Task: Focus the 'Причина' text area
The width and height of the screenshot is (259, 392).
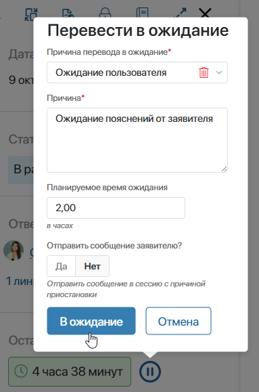Action: (x=137, y=140)
